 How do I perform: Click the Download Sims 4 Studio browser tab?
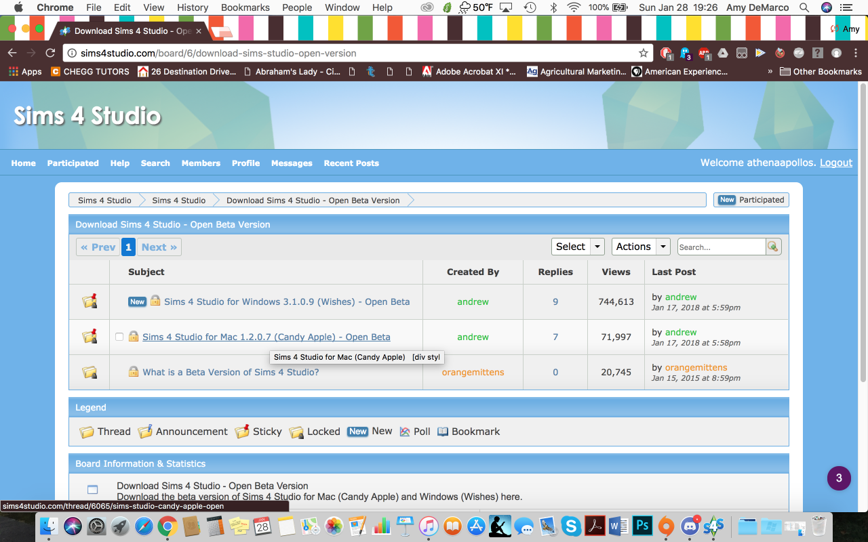pyautogui.click(x=132, y=30)
